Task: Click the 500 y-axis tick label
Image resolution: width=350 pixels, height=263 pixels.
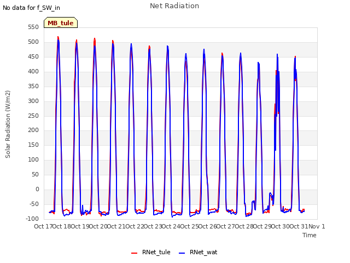Action: [33, 42]
